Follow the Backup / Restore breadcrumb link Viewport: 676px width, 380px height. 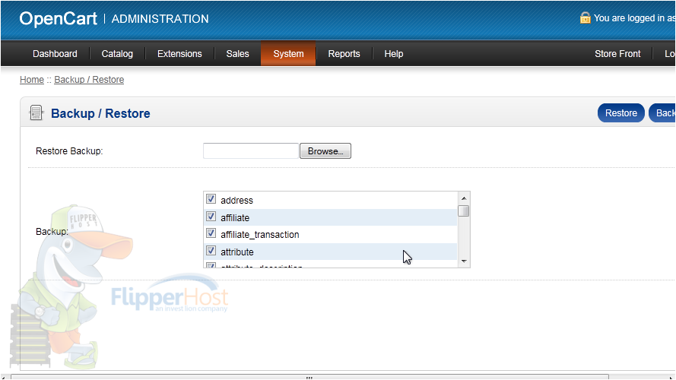(89, 80)
